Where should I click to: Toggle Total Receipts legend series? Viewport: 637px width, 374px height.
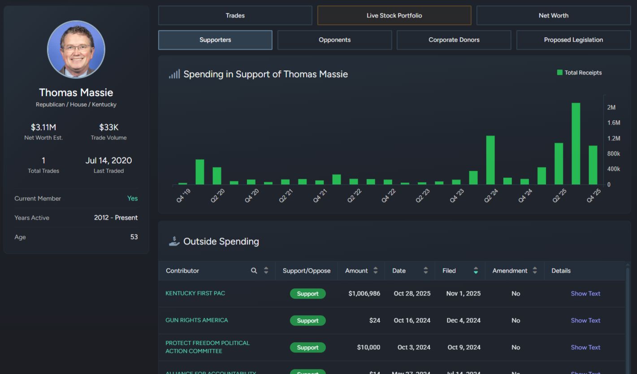click(x=579, y=73)
